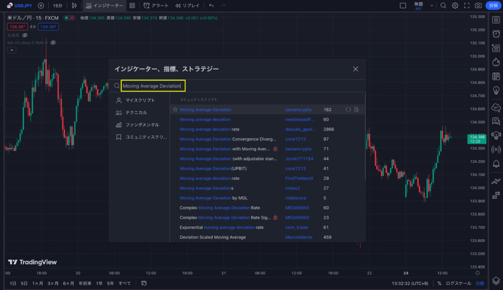Toggle visibility of MA 25 indicator

coord(53,43)
